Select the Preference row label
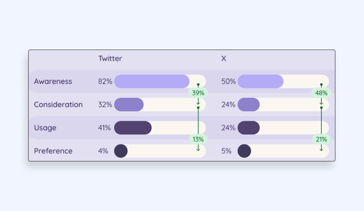The height and width of the screenshot is (211, 364). 53,151
